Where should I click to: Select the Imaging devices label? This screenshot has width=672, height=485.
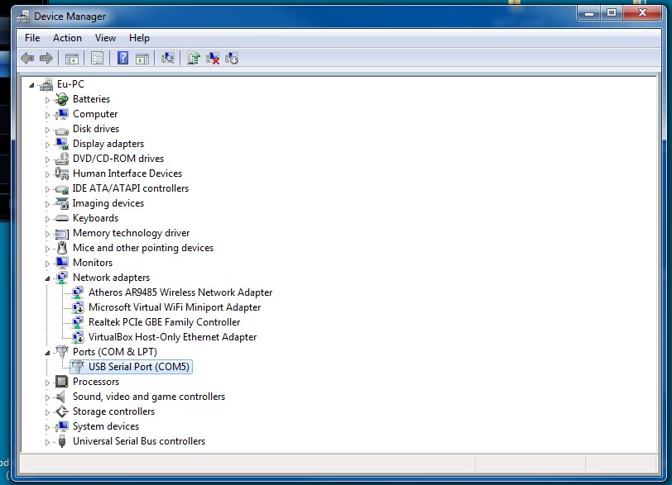coord(108,203)
